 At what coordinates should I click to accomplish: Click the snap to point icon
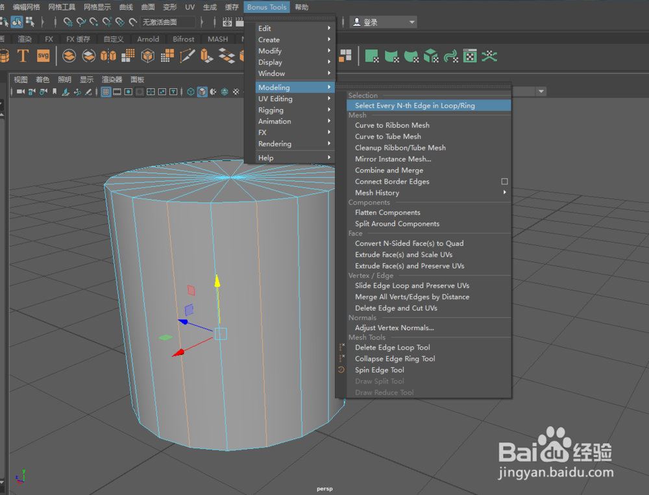[x=94, y=22]
